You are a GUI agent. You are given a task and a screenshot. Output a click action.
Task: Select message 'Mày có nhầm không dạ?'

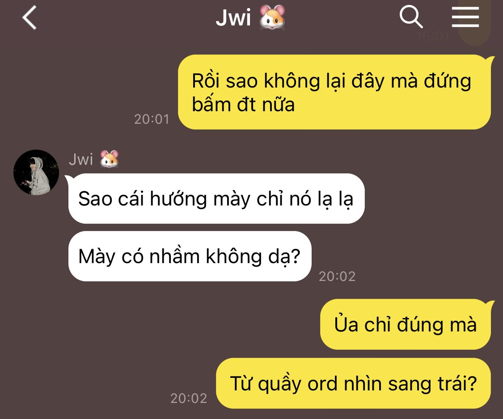[x=190, y=256]
